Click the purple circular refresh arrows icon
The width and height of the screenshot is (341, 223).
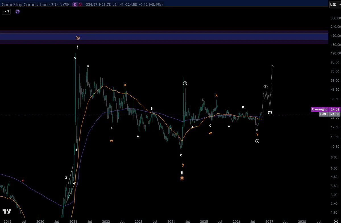(18, 12)
